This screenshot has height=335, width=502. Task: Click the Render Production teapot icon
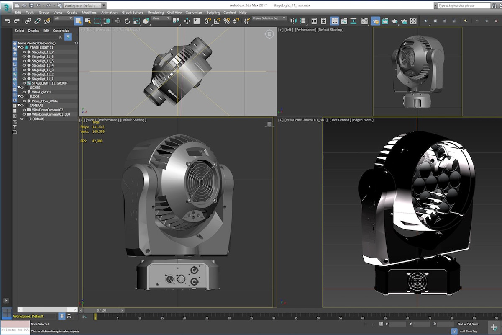[394, 21]
